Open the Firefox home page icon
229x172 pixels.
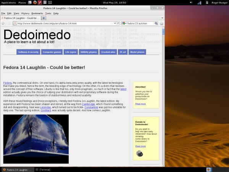161,24
